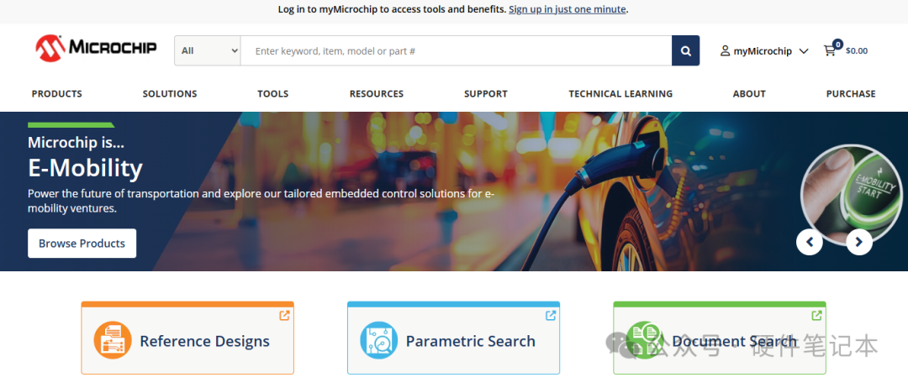Open the All search category dropdown
The image size is (908, 383).
[x=208, y=50]
